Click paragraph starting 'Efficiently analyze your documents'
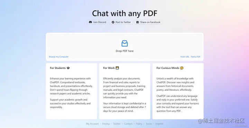249x128 pixels. tap(124, 88)
